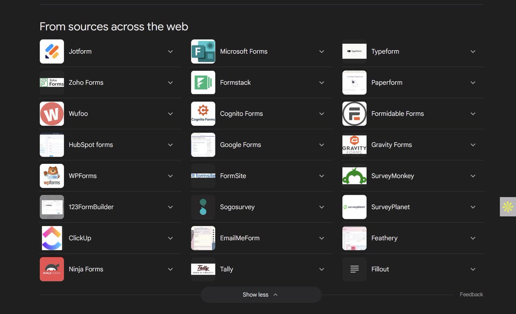Expand the EmailMeForm dropdown arrow
Viewport: 516px width, 314px height.
pos(322,238)
